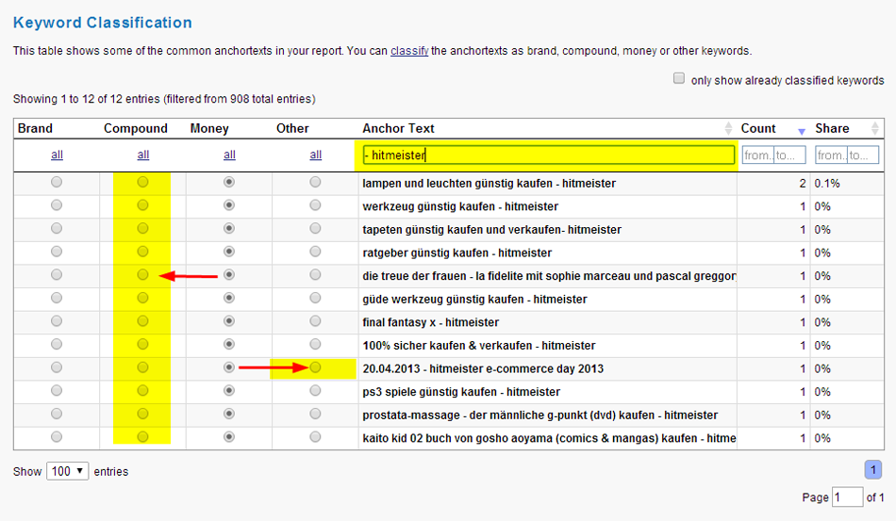
Task: Click the Share 'to' filter field
Action: click(863, 155)
